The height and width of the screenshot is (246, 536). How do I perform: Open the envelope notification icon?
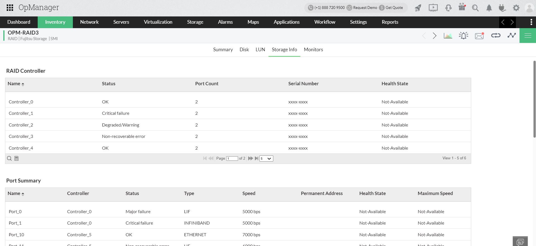click(x=479, y=36)
